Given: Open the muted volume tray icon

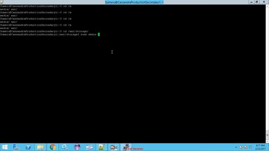Looking at the screenshot, I should [241, 147].
